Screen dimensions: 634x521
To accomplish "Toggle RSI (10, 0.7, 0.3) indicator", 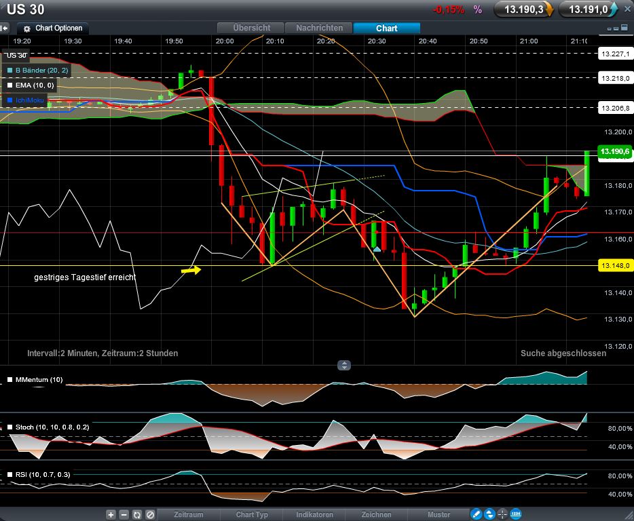I will coord(10,475).
